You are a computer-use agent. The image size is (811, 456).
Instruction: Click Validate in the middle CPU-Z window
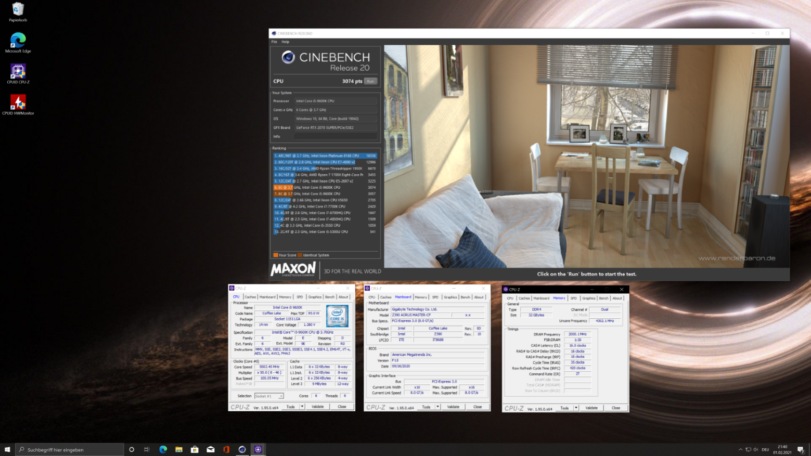tap(453, 407)
